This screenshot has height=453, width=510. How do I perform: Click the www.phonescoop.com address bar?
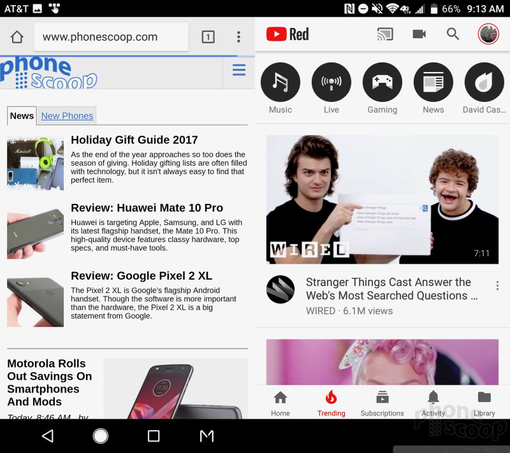coord(111,37)
